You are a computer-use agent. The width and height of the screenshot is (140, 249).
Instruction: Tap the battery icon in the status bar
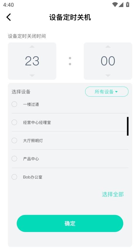pos(128,4)
